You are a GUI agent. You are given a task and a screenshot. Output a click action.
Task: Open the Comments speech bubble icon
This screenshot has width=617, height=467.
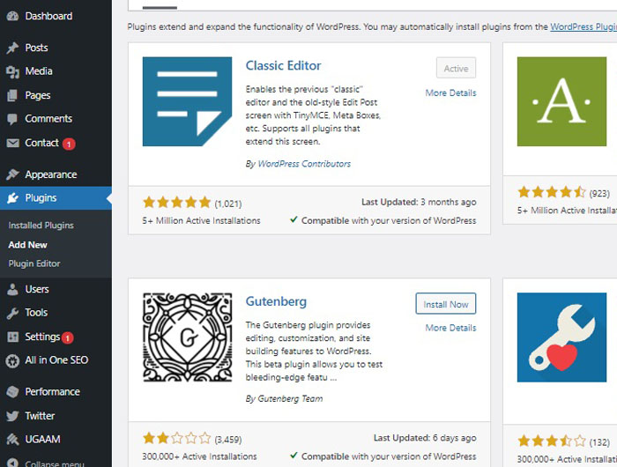[x=12, y=119]
